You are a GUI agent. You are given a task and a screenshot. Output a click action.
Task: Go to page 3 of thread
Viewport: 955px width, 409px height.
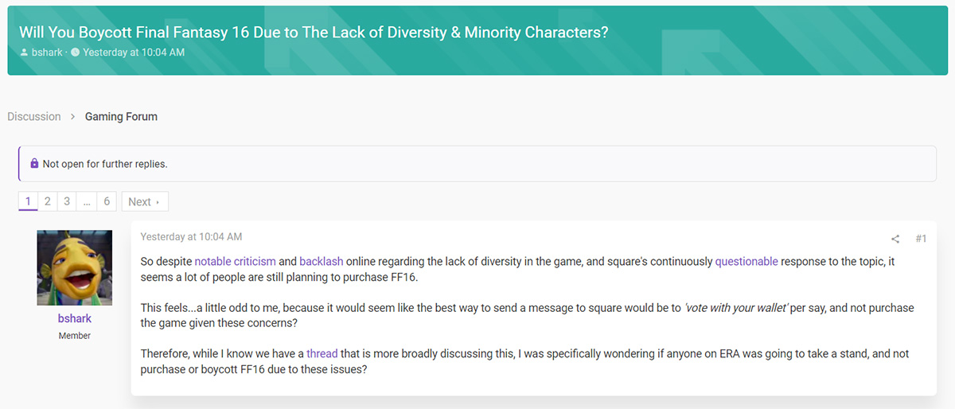[x=67, y=201]
